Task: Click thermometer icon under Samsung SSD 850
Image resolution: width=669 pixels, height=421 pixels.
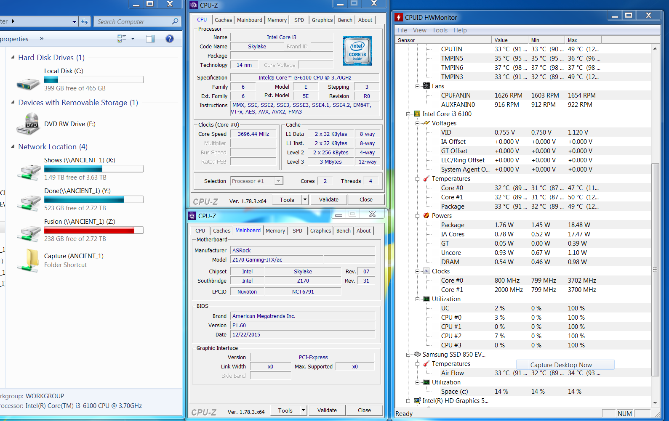Action: 426,364
